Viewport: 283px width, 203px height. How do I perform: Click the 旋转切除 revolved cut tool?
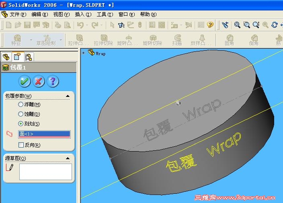(x=152, y=40)
